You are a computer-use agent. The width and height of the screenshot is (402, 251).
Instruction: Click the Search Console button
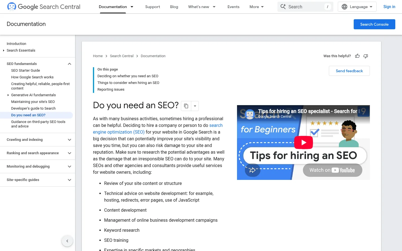click(x=374, y=24)
